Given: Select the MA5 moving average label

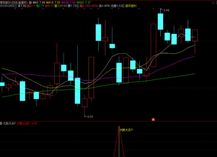Looking at the screenshot, I should pyautogui.click(x=39, y=3).
